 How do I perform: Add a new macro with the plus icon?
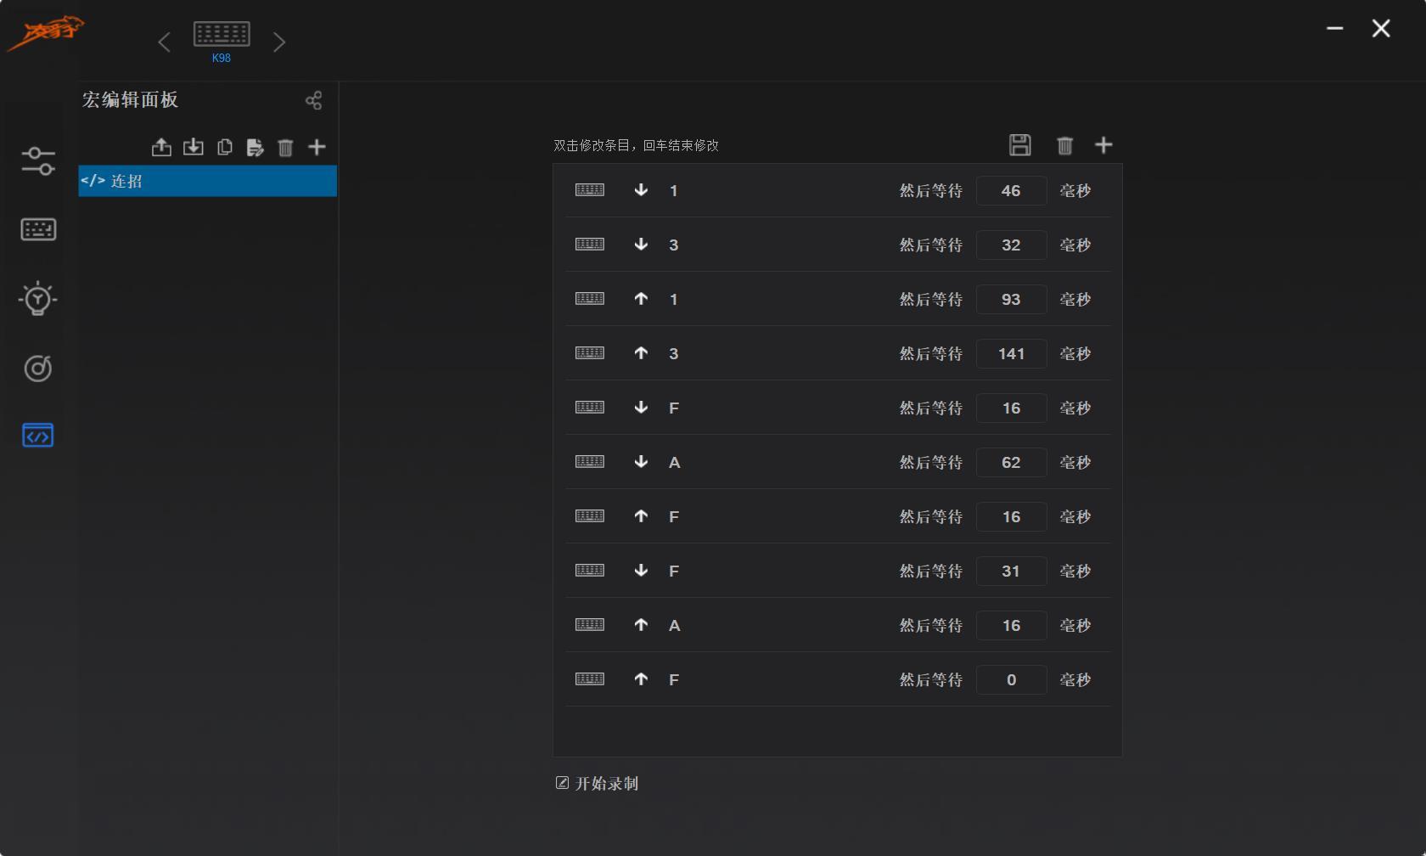[316, 147]
